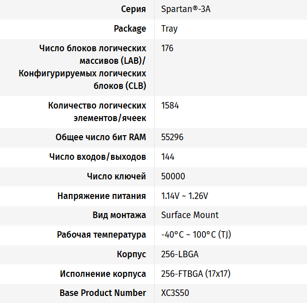Select the I/O count value 144
The width and height of the screenshot is (307, 303).
click(168, 157)
